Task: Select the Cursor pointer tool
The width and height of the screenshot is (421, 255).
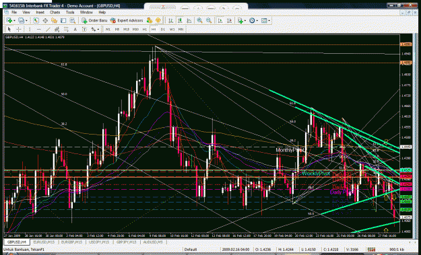Action: click(9, 29)
